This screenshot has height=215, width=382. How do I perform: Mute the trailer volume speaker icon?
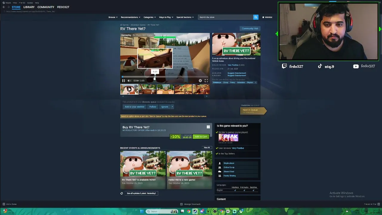pyautogui.click(x=129, y=81)
